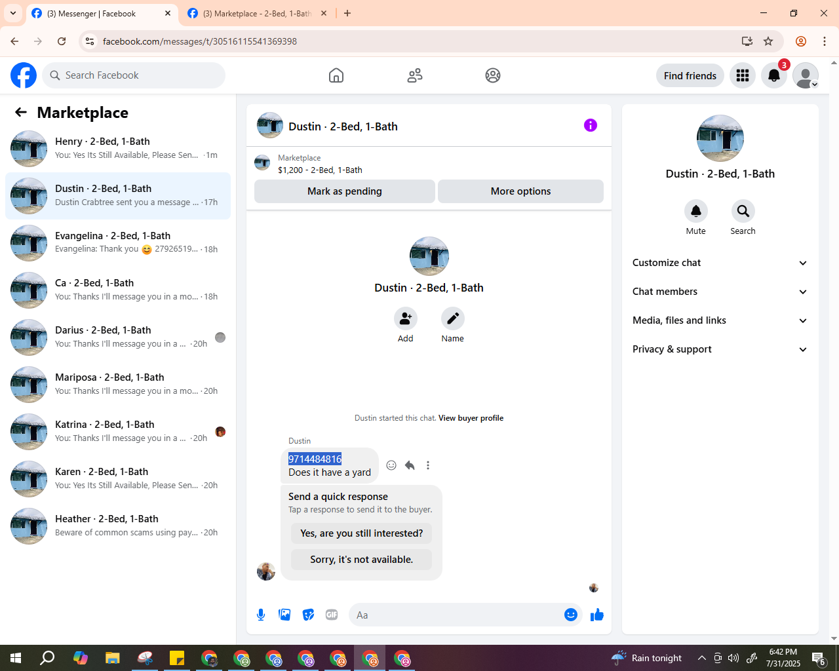This screenshot has width=839, height=671.
Task: Send 'Yes, are you still interested?' quick response
Action: [x=362, y=533]
